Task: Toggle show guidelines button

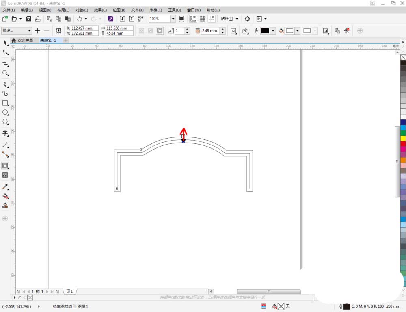Action: 212,19
